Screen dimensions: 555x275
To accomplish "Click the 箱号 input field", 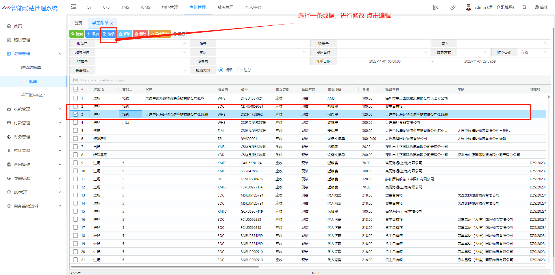I will [x=262, y=43].
